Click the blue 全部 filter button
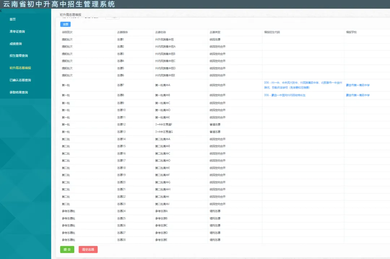 pyautogui.click(x=65, y=24)
